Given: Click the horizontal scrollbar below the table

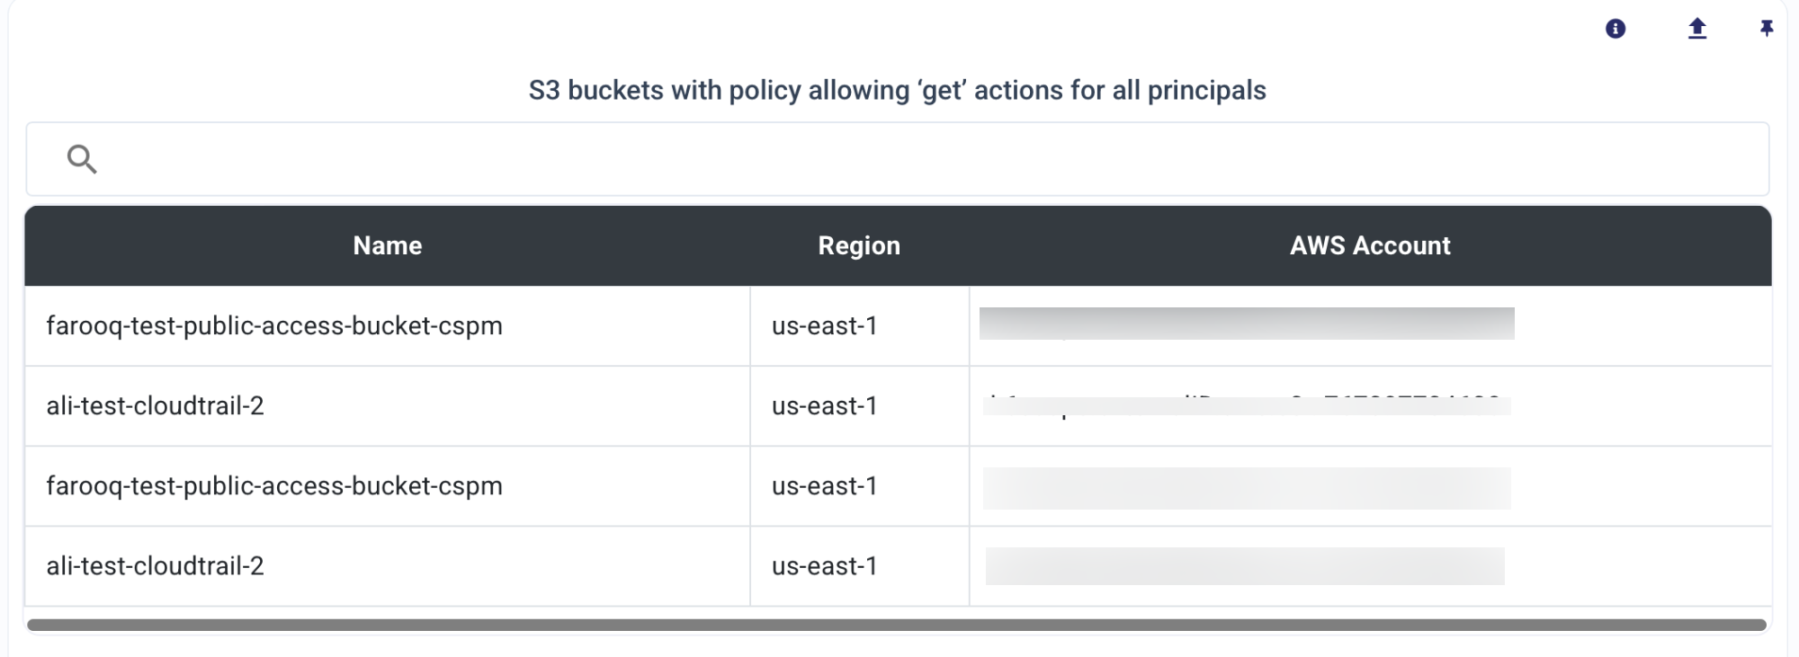Looking at the screenshot, I should [x=897, y=625].
